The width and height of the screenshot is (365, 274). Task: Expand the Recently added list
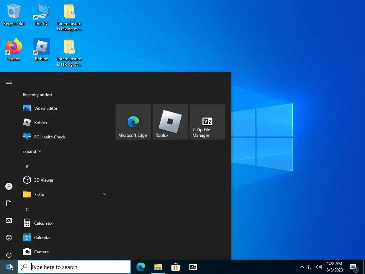tap(32, 151)
